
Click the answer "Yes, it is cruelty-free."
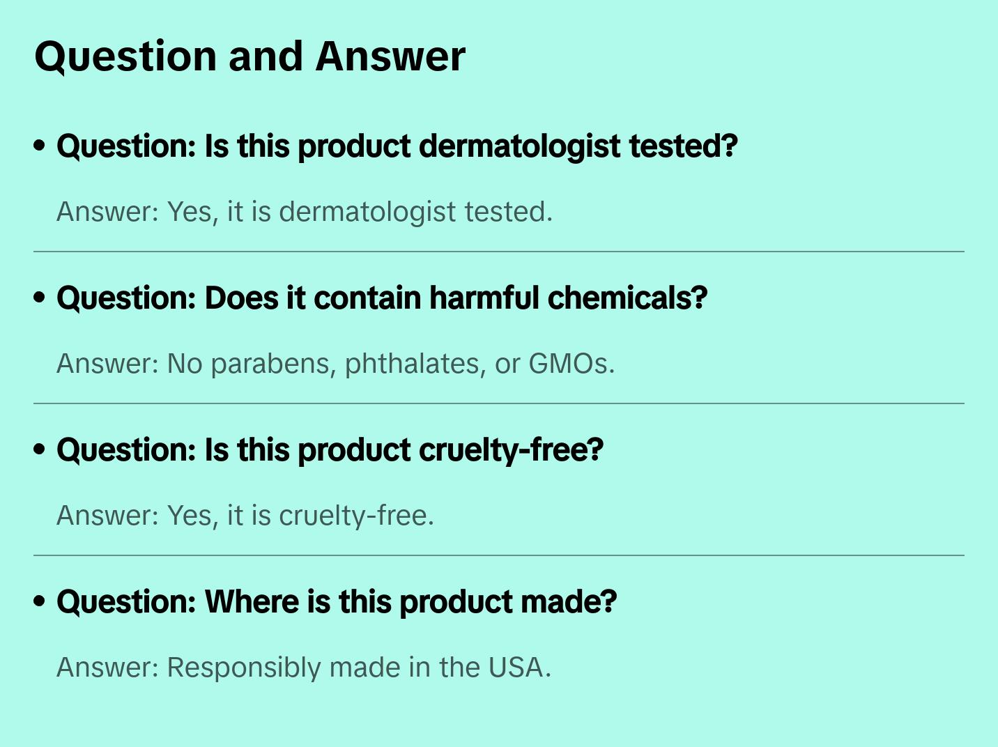click(245, 516)
